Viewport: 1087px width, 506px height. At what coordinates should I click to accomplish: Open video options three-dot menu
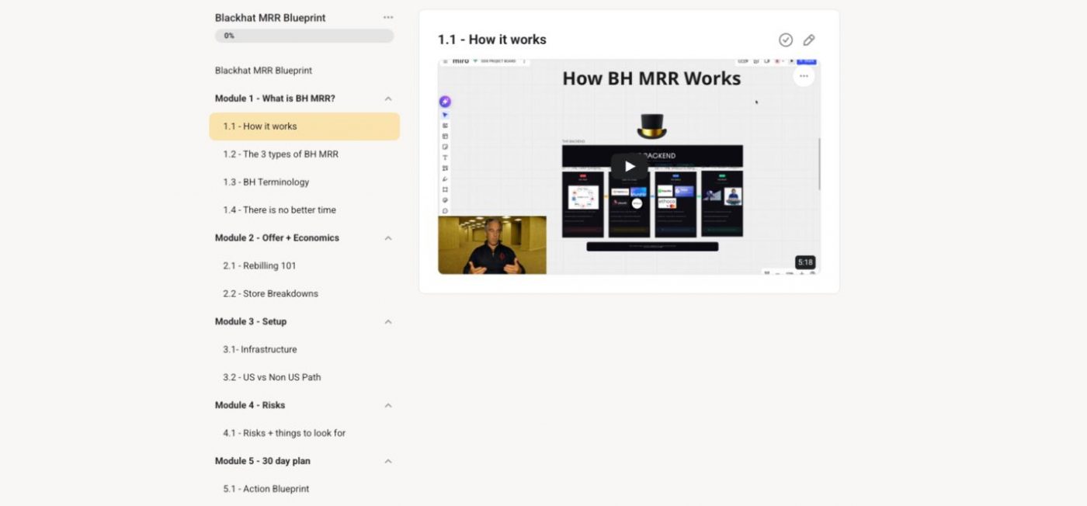[804, 76]
